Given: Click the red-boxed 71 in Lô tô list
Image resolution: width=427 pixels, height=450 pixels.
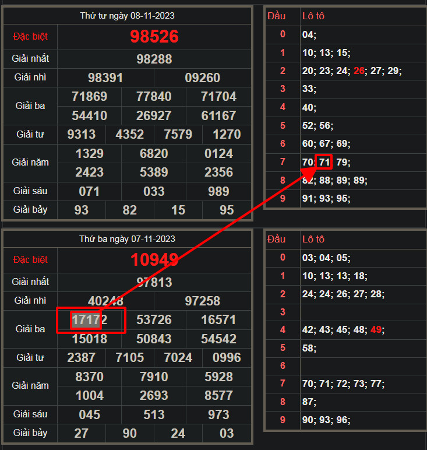Looking at the screenshot, I should [x=323, y=162].
